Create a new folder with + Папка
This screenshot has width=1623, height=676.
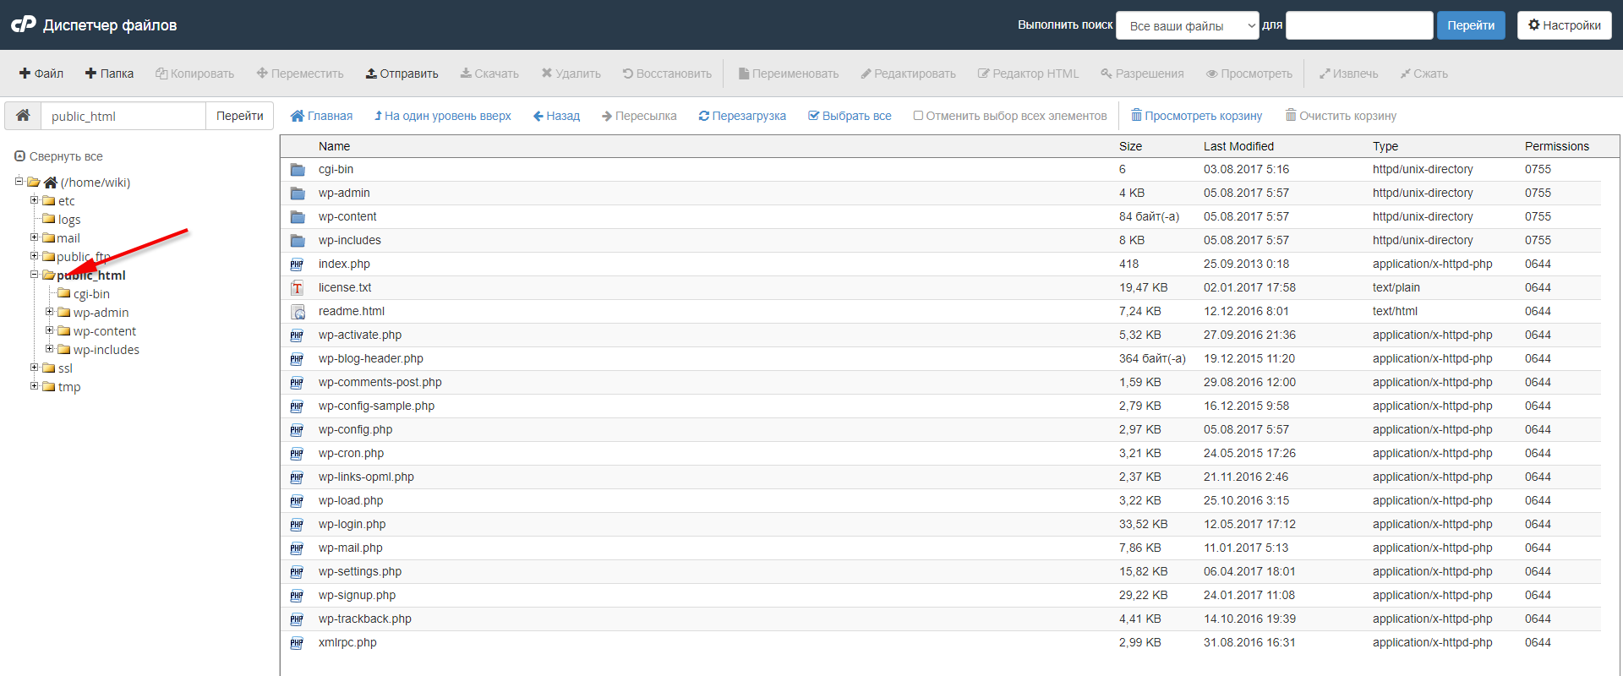109,74
